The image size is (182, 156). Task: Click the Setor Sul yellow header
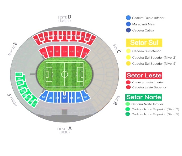pyautogui.click(x=144, y=43)
